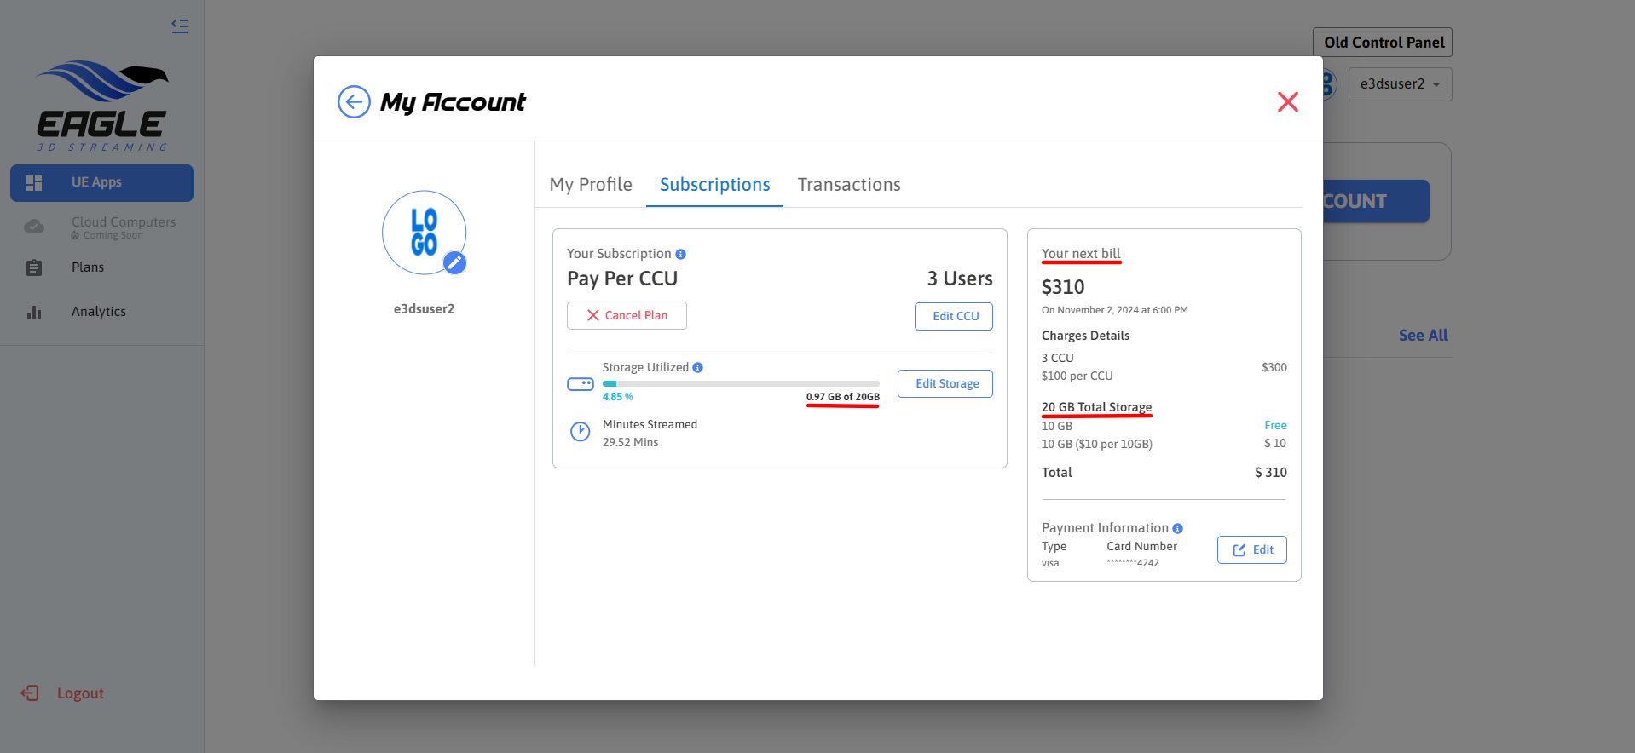Click the Analytics bar chart icon
The image size is (1635, 753).
[34, 313]
